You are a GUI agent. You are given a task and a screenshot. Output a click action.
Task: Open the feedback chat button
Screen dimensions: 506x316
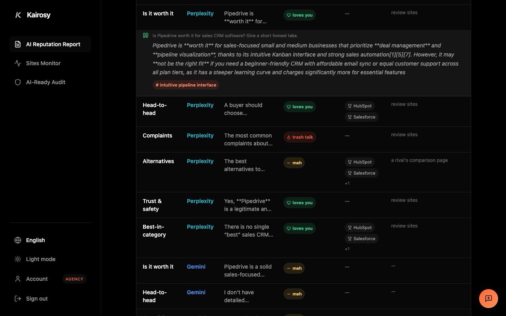click(489, 299)
